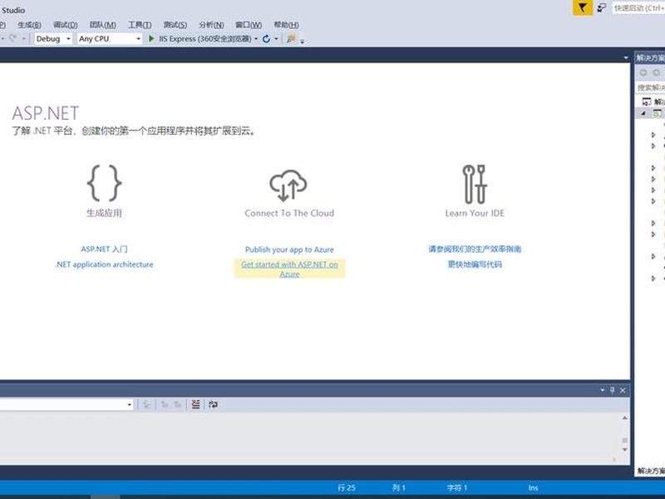Pin the output panel with auto-hide icon
The image size is (665, 499).
pyautogui.click(x=613, y=390)
